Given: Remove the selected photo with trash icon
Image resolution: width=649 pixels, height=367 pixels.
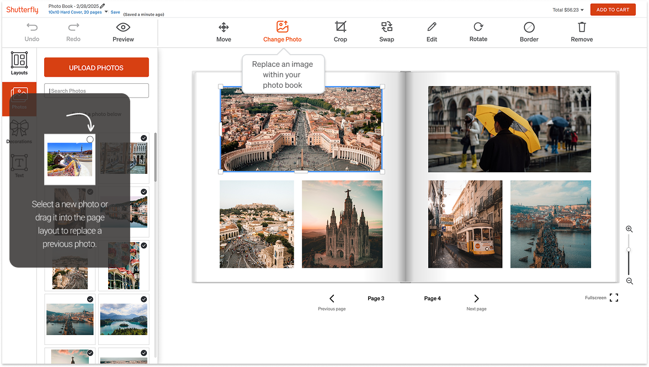Looking at the screenshot, I should coord(582,32).
